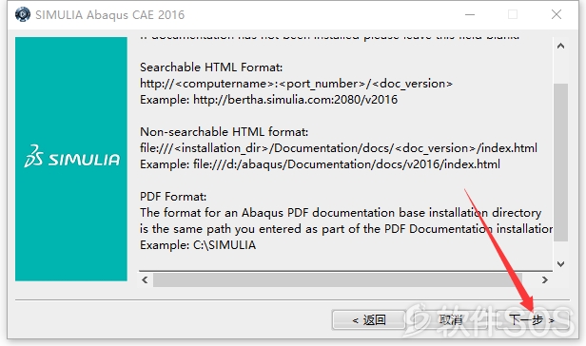Click the 'Searchable HTML Format:' heading

point(211,67)
